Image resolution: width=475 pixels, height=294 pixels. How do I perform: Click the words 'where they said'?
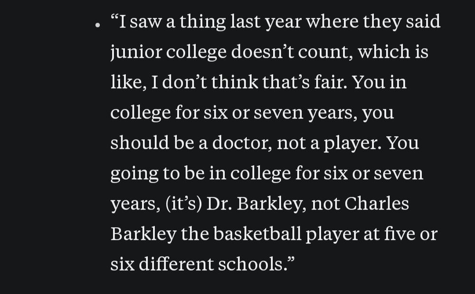[x=373, y=22]
